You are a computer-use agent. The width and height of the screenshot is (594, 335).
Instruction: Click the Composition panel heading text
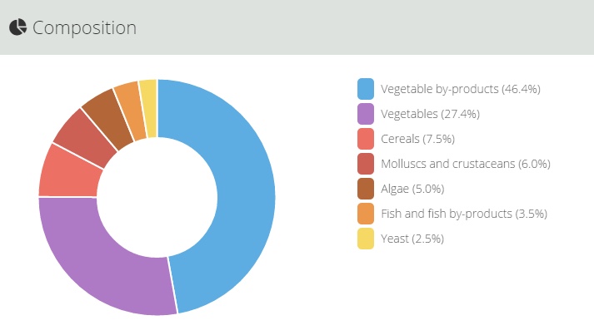[x=84, y=27]
